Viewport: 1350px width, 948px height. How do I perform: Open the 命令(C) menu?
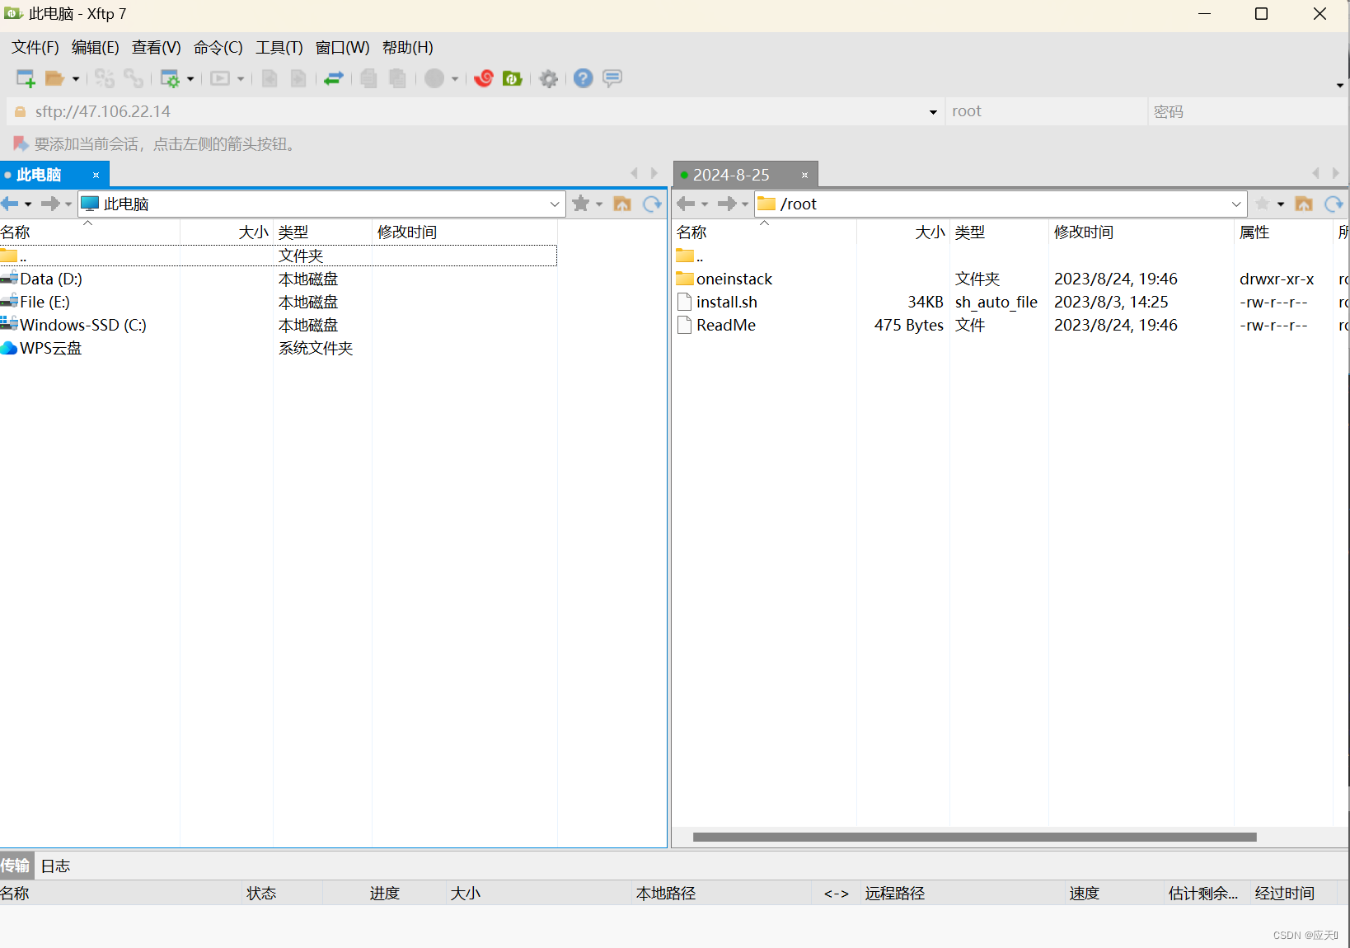point(218,47)
